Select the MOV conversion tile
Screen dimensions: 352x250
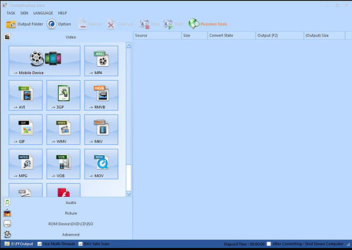click(101, 164)
